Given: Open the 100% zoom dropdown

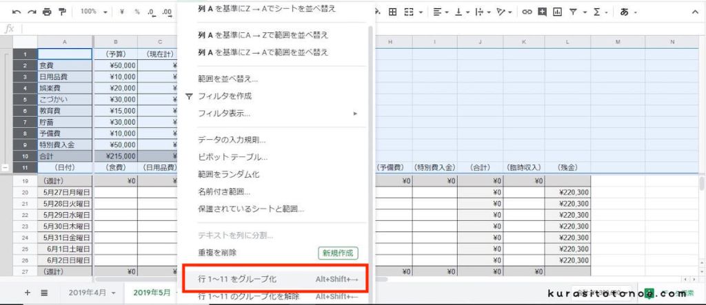Looking at the screenshot, I should pyautogui.click(x=94, y=12).
